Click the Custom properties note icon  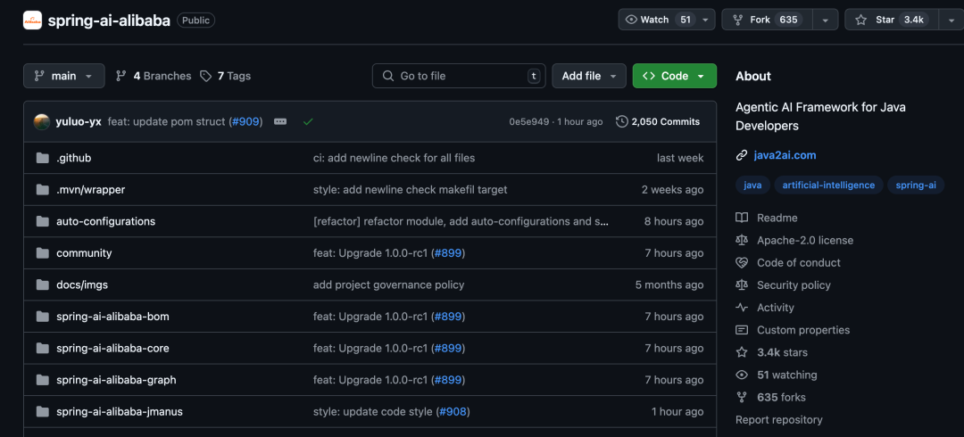click(x=742, y=330)
